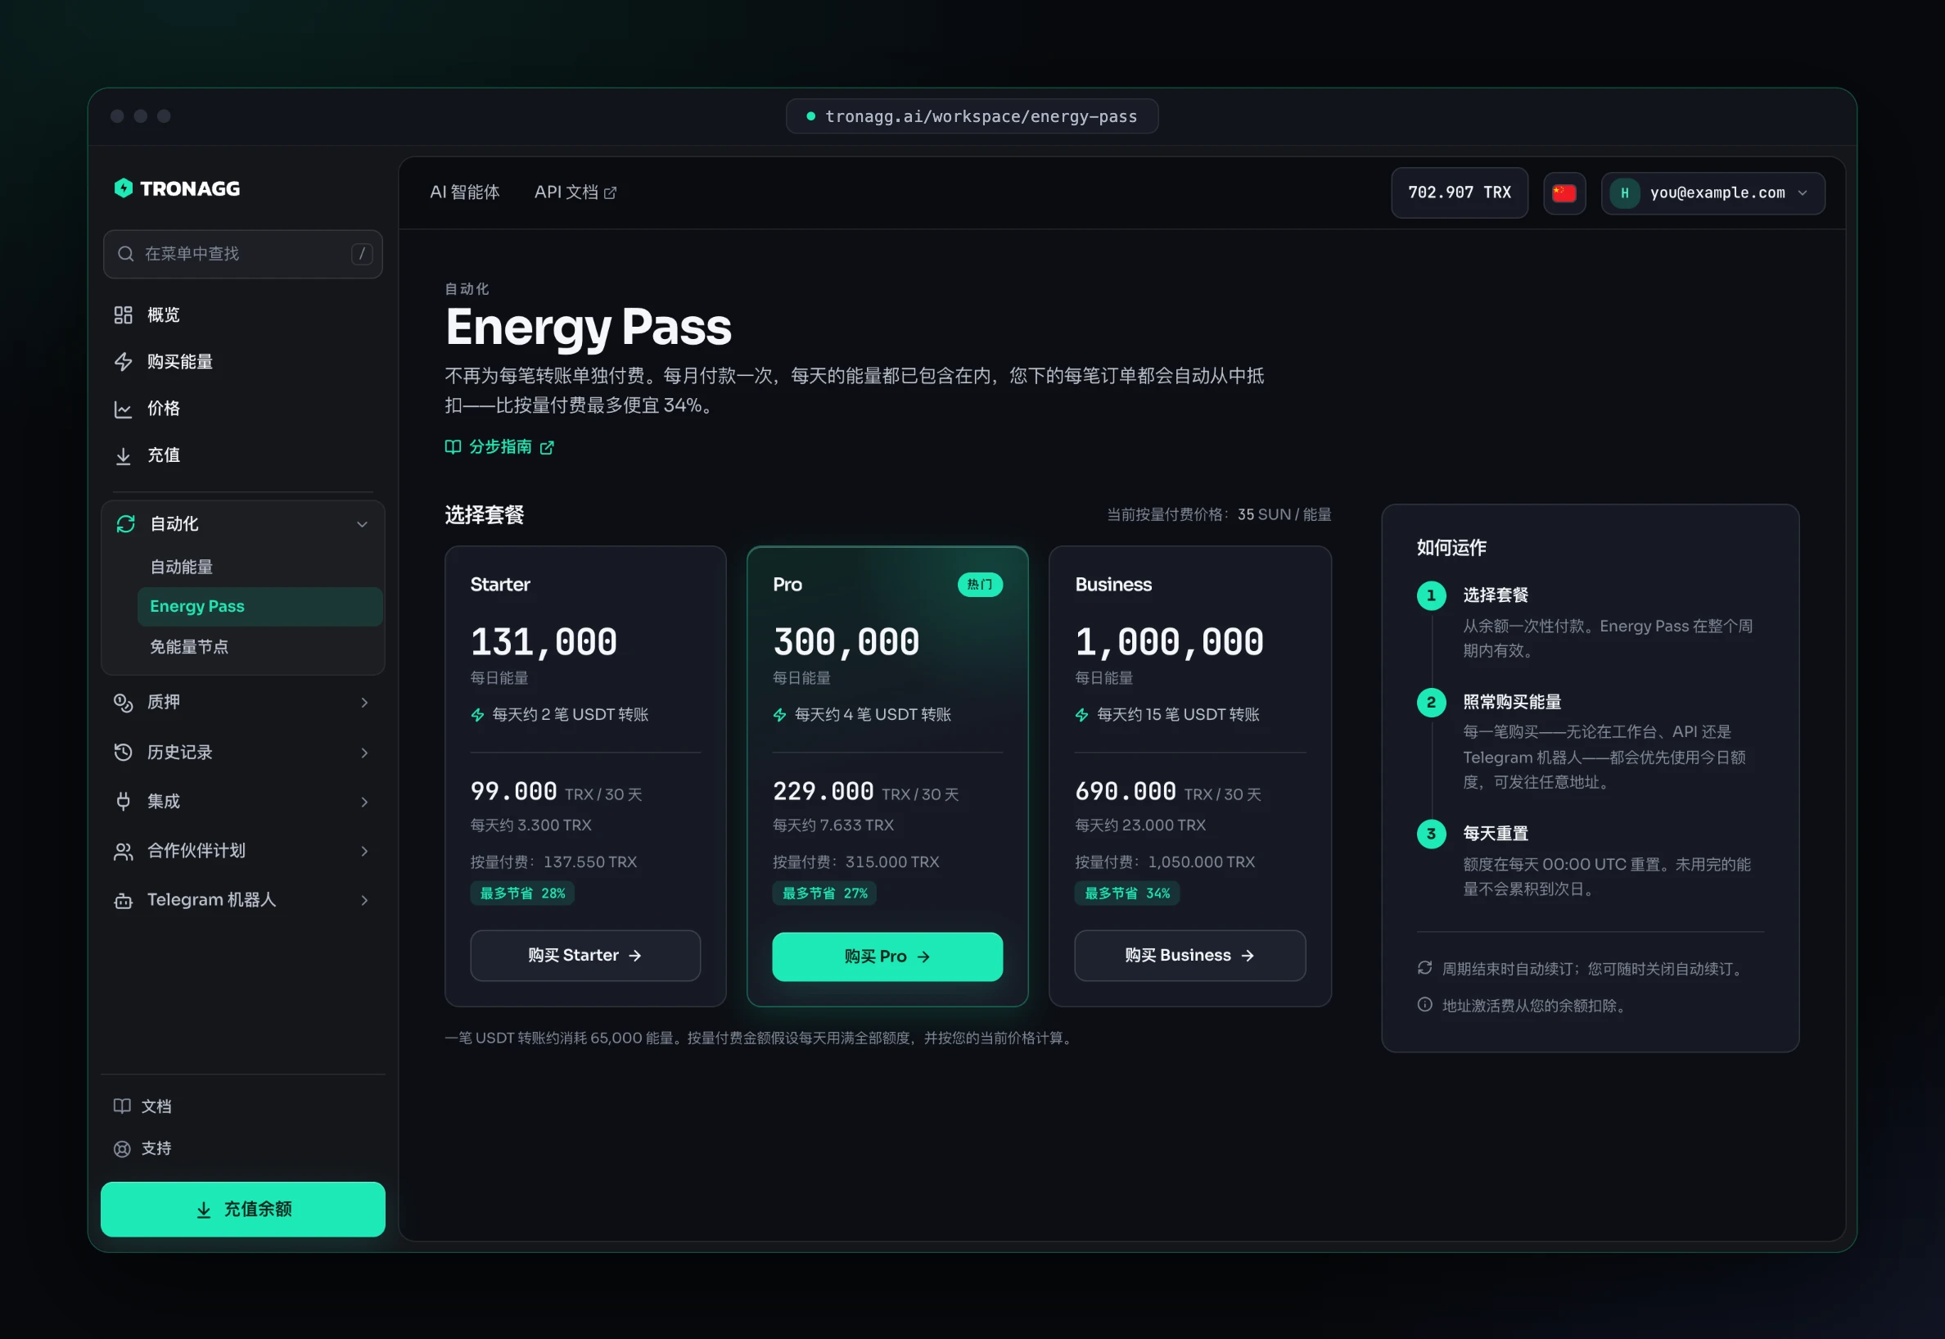Screen dimensions: 1945x1339
Task: Click the 131,000 daily energy value
Action: point(544,642)
